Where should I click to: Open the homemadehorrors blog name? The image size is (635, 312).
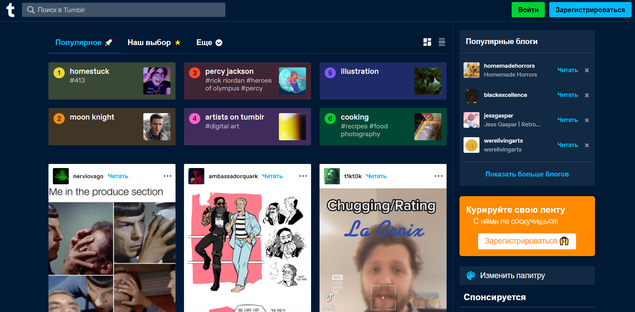pos(509,66)
